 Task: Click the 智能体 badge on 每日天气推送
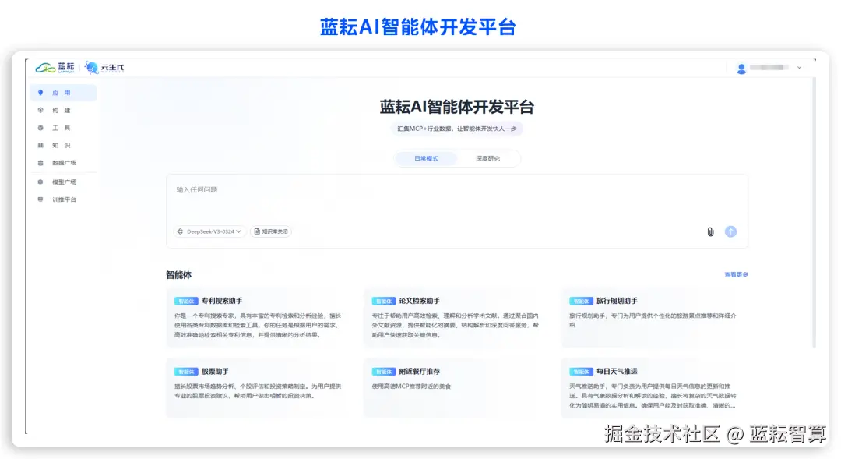tap(581, 372)
